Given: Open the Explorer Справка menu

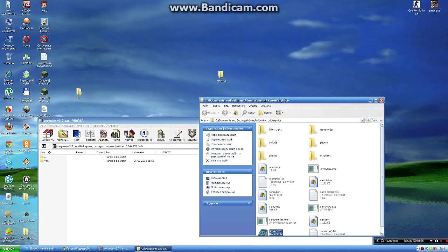Looking at the screenshot, I should pos(266,106).
